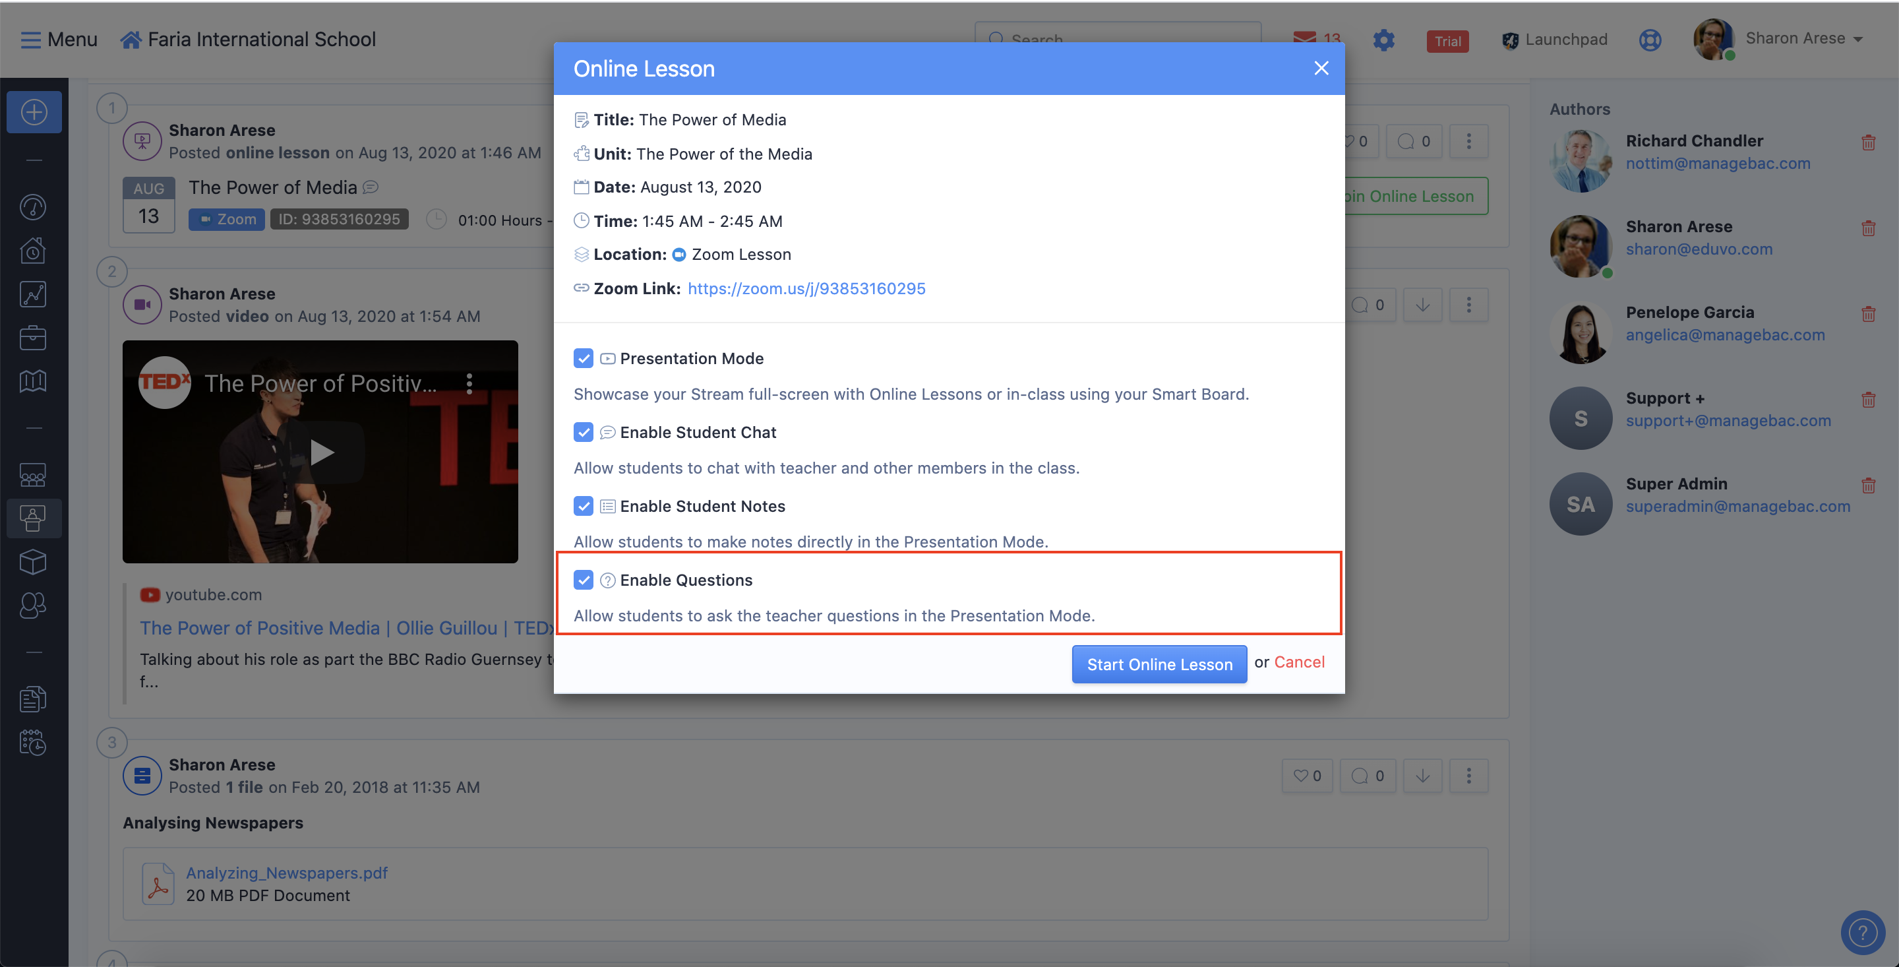Open the Zoom link URL
Viewport: 1899px width, 967px height.
pos(806,288)
